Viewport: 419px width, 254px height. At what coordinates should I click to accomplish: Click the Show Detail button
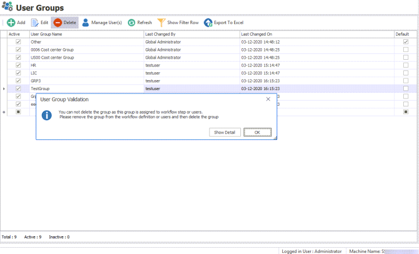pyautogui.click(x=225, y=132)
